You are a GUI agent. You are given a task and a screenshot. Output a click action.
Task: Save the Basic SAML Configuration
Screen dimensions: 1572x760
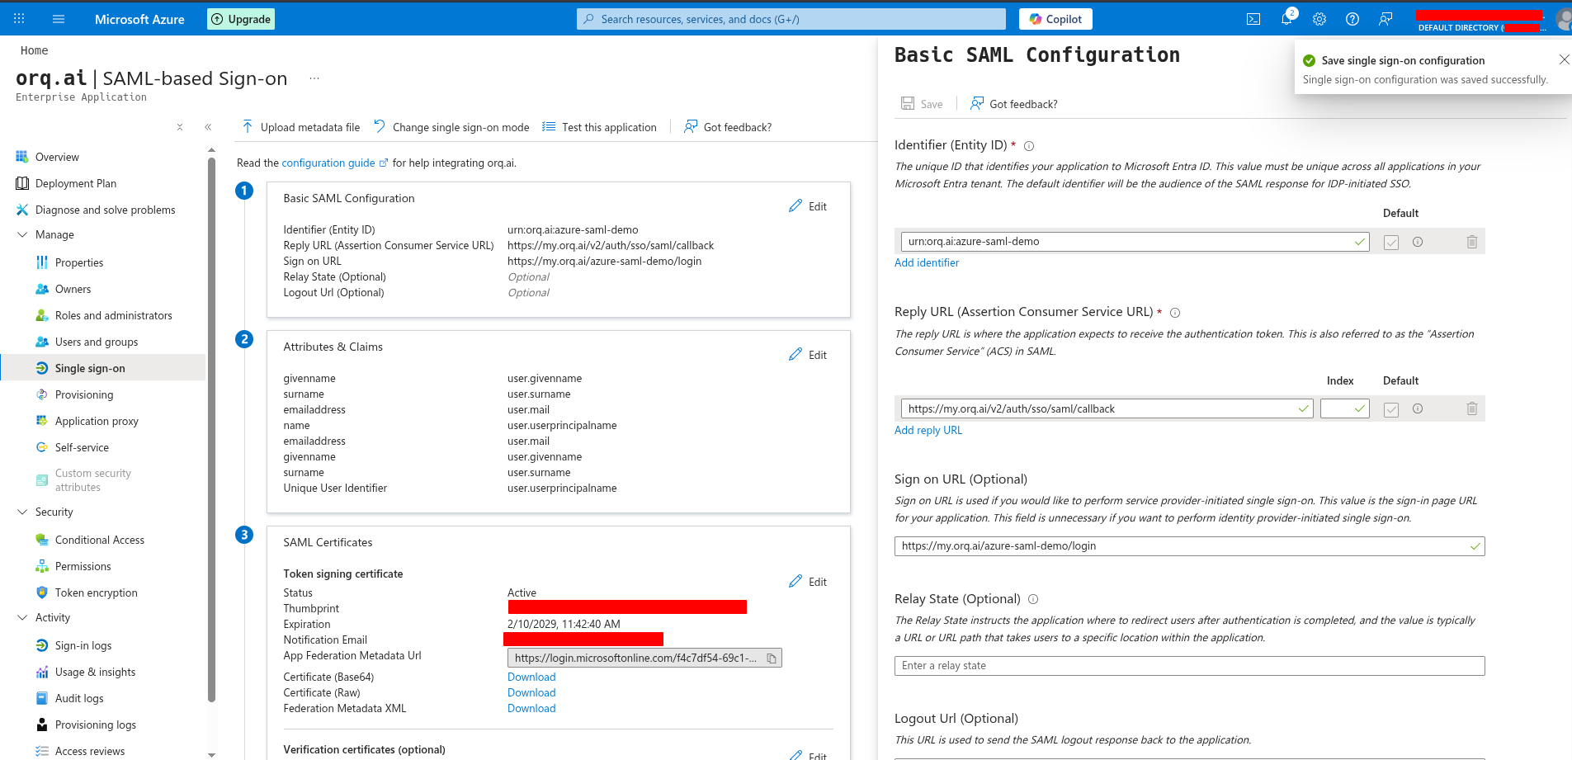click(922, 103)
